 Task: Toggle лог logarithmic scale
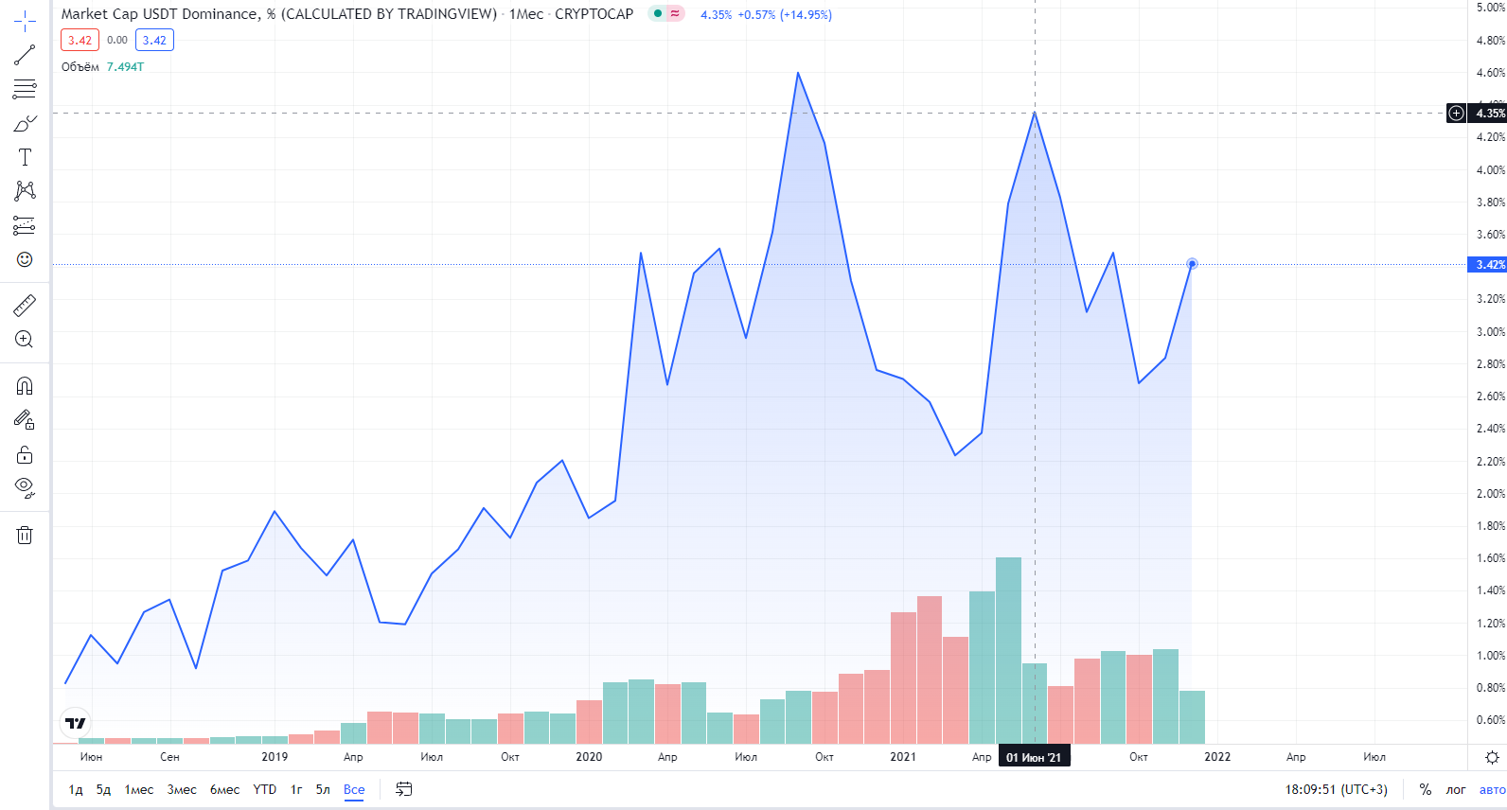(x=1456, y=789)
